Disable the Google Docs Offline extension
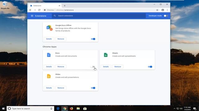Image resolution: width=199 pixels, height=111 pixels. 93,39
